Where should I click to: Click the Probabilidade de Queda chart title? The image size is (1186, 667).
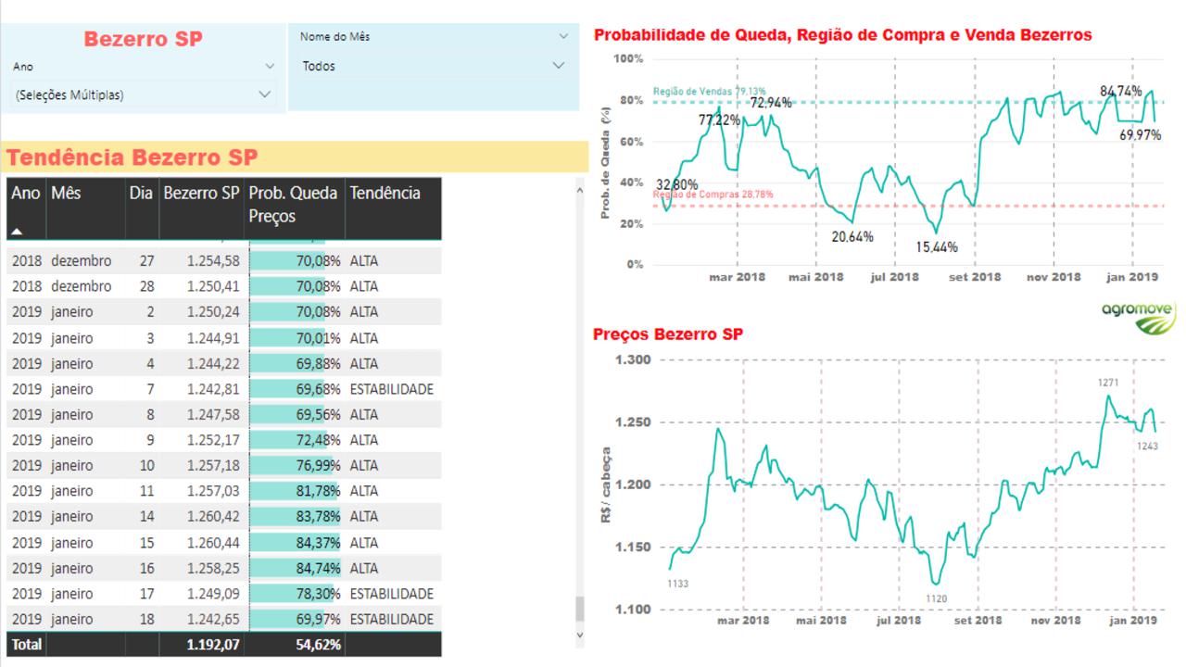[x=843, y=34]
